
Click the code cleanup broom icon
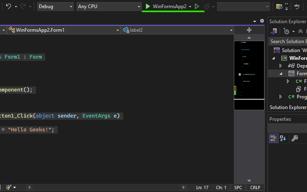[9, 187]
